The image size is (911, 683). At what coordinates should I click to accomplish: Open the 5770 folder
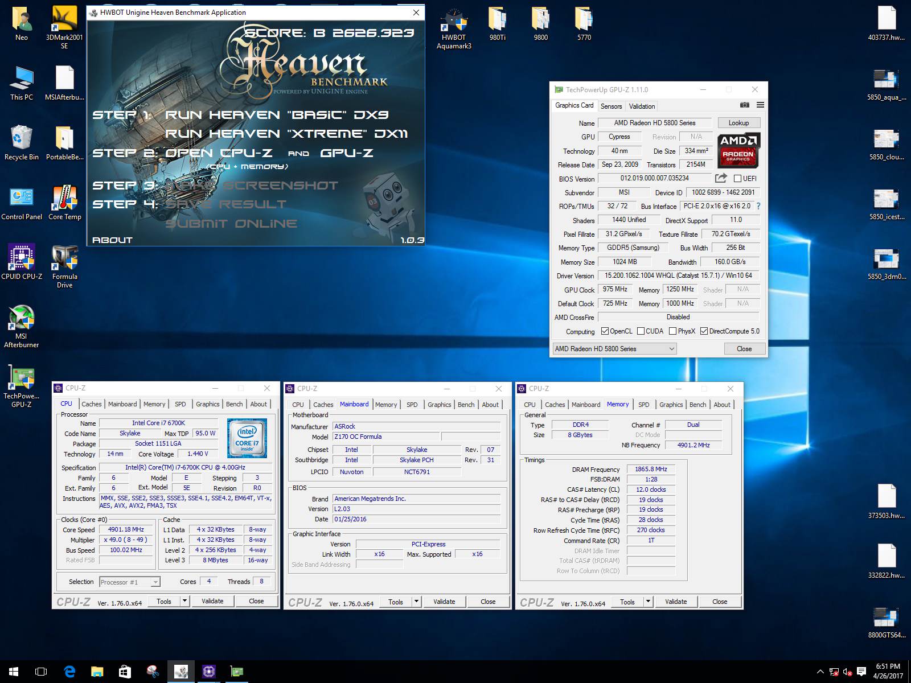point(584,23)
